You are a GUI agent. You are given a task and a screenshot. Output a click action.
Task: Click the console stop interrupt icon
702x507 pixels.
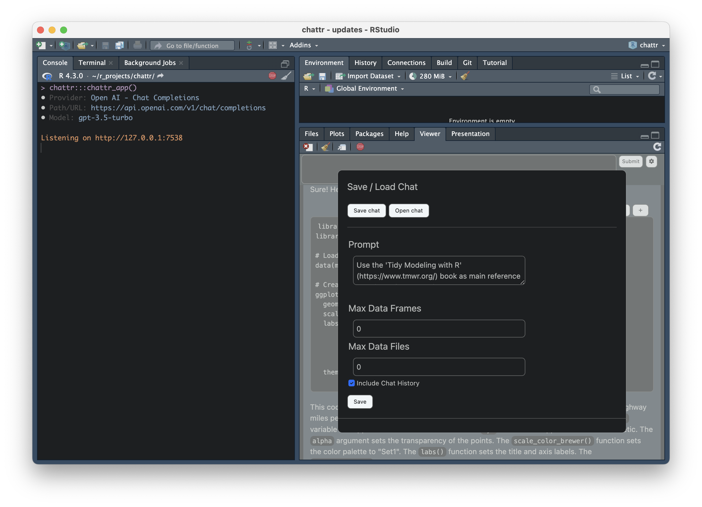pyautogui.click(x=272, y=76)
